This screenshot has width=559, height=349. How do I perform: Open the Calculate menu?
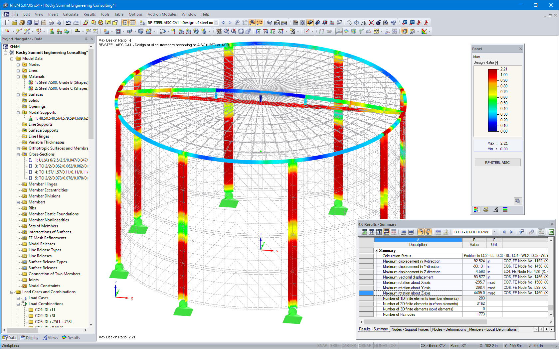click(71, 14)
